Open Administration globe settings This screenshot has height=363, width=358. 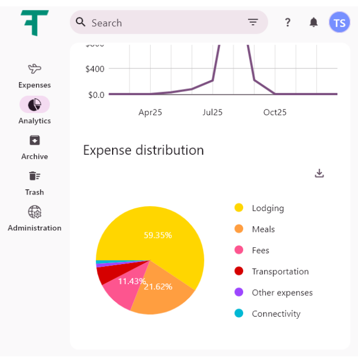pos(35,212)
